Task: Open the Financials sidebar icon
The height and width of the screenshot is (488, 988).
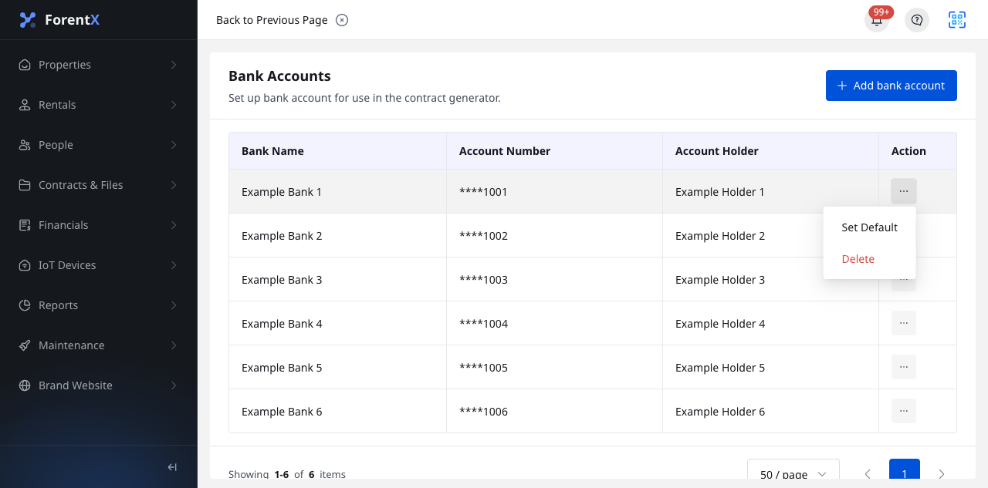Action: pos(25,225)
